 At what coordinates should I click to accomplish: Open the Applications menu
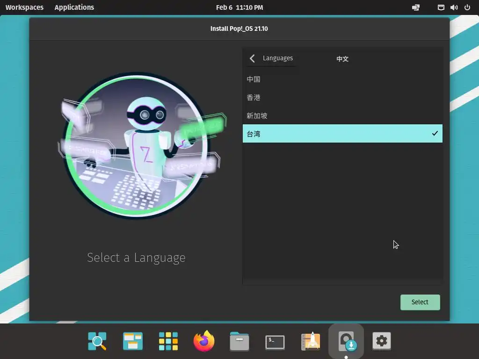74,7
